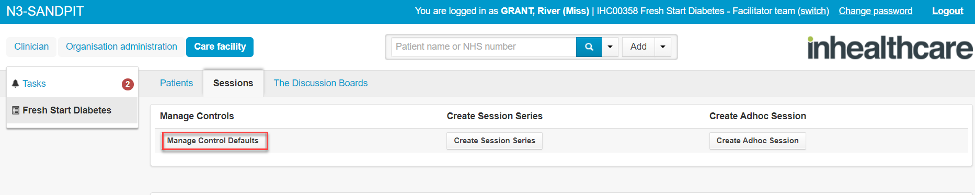
Task: Select the Care facility section
Action: pyautogui.click(x=220, y=47)
